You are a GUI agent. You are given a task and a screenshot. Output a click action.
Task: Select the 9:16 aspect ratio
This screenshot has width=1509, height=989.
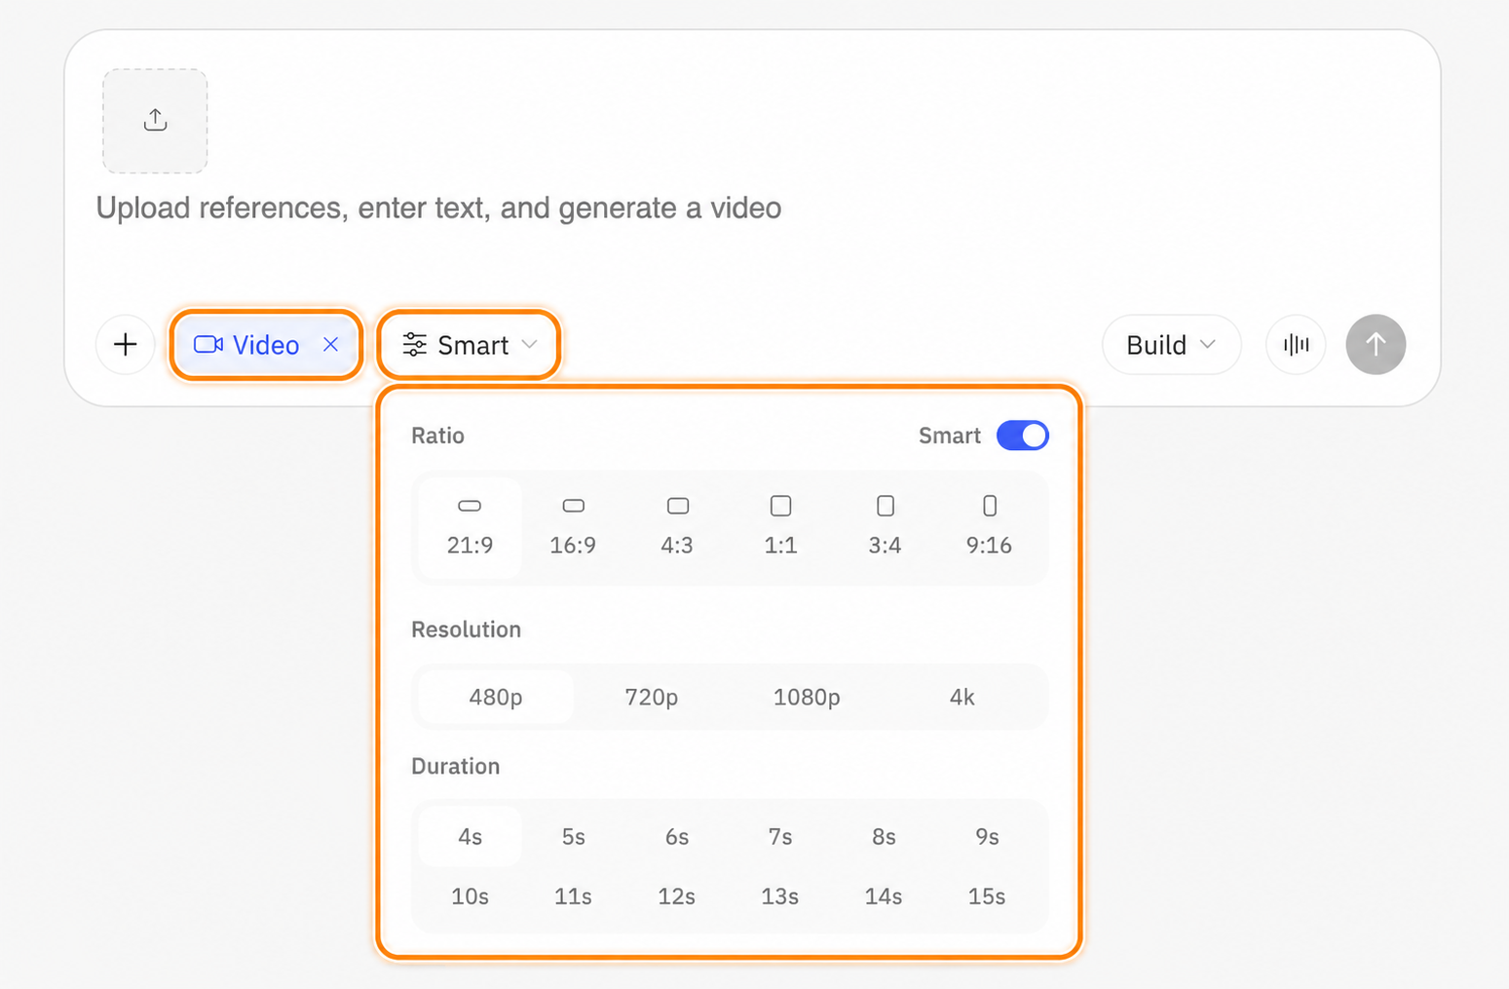989,527
